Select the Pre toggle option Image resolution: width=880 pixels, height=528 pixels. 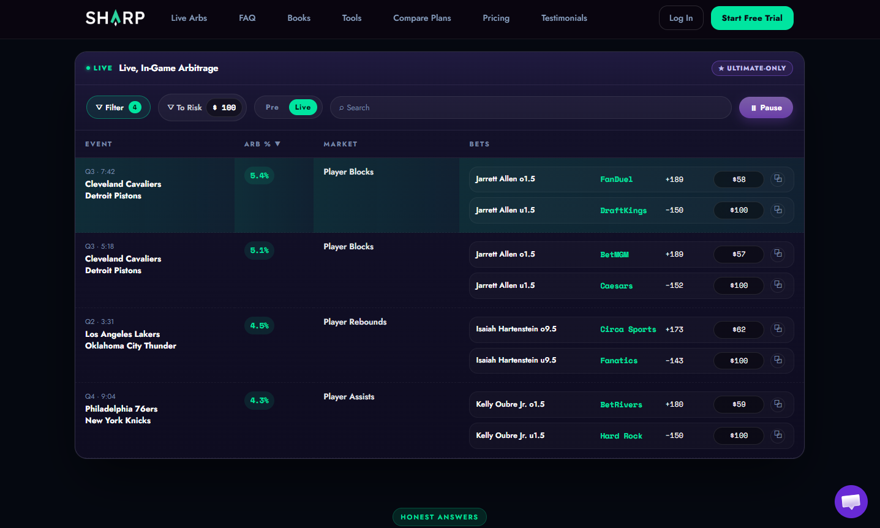pyautogui.click(x=272, y=107)
